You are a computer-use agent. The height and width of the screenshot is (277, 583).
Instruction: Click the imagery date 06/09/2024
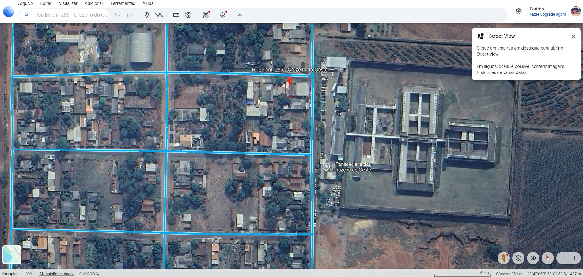coord(89,274)
